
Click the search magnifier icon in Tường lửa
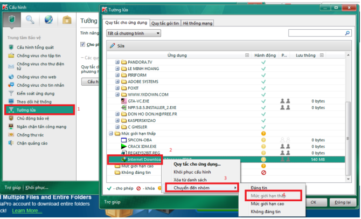point(347,33)
